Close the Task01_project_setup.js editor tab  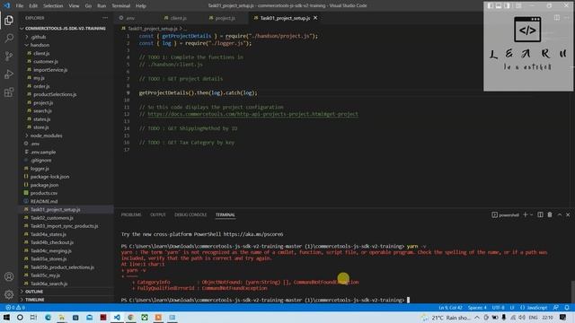(x=315, y=18)
